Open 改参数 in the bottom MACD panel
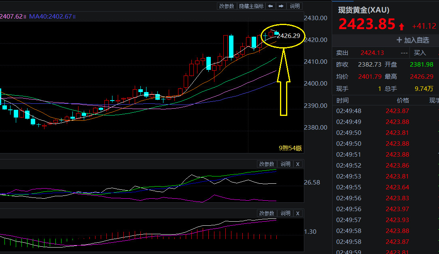Screen dimensions: 439x254 pyautogui.click(x=267, y=214)
